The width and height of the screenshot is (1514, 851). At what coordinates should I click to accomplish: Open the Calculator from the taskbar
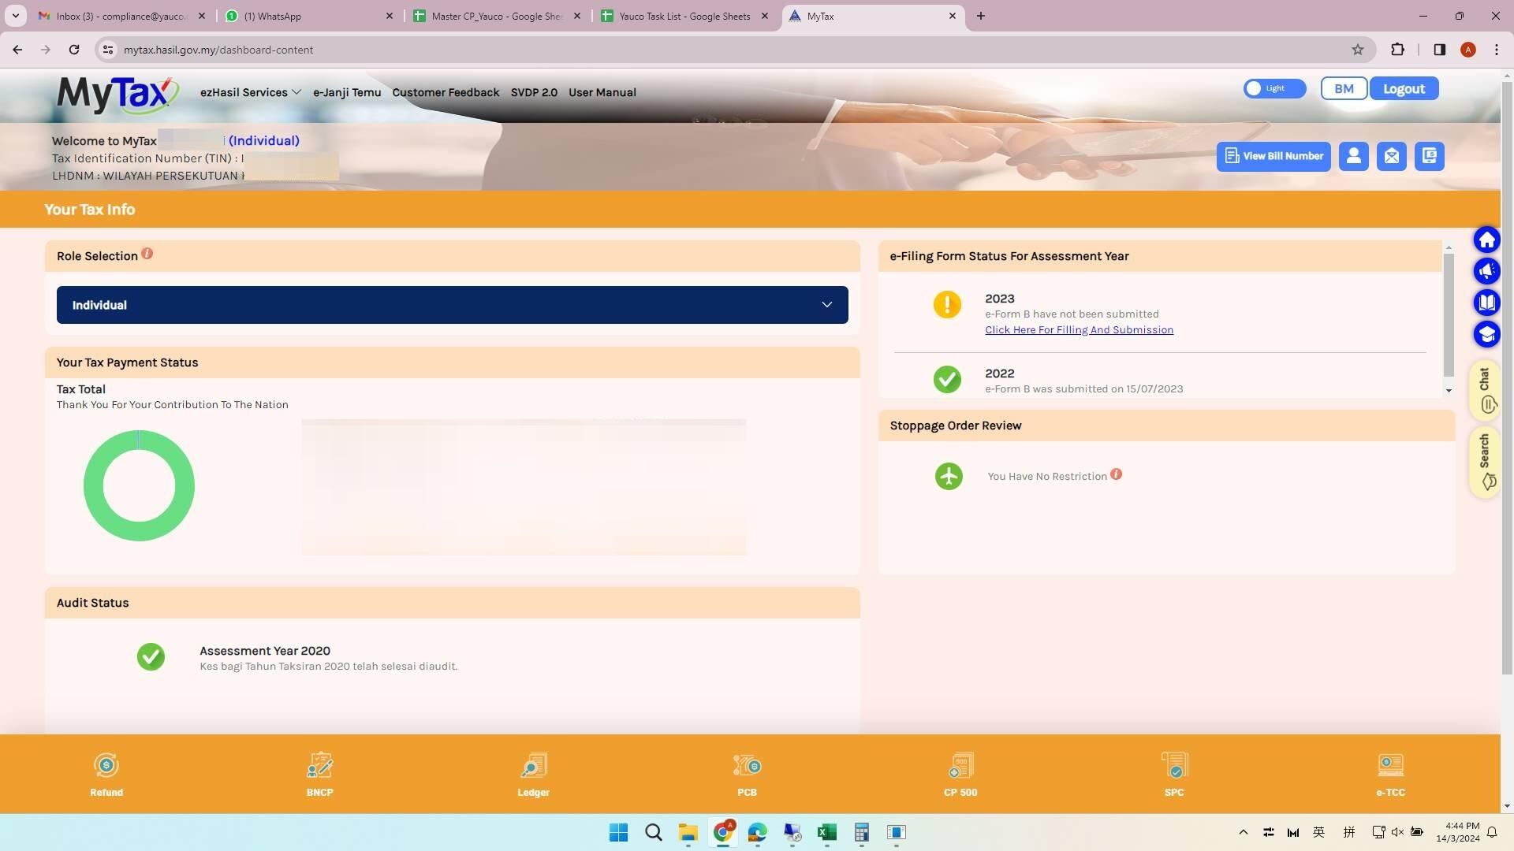pos(862,832)
